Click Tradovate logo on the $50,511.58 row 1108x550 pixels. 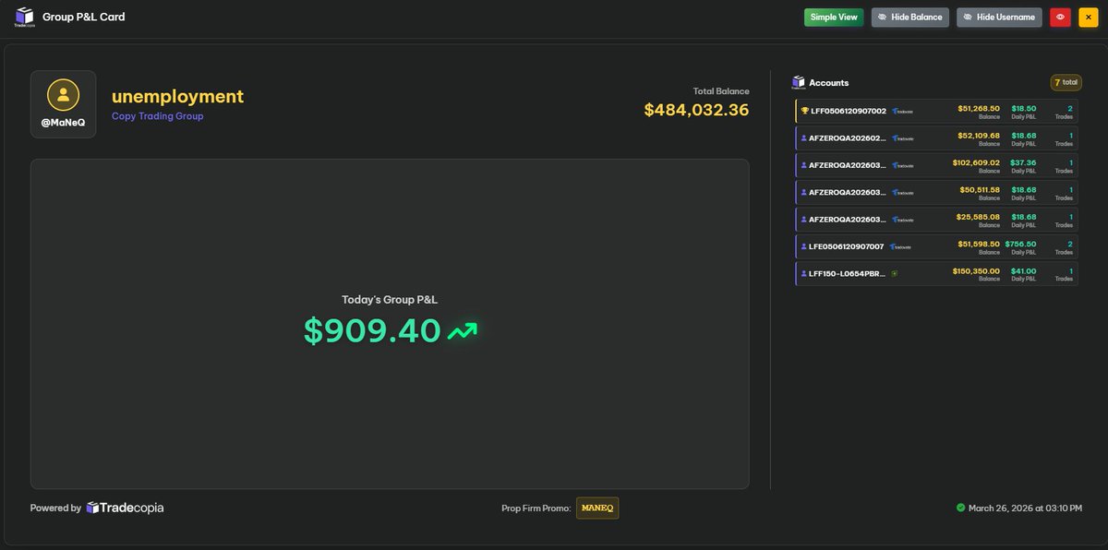905,192
